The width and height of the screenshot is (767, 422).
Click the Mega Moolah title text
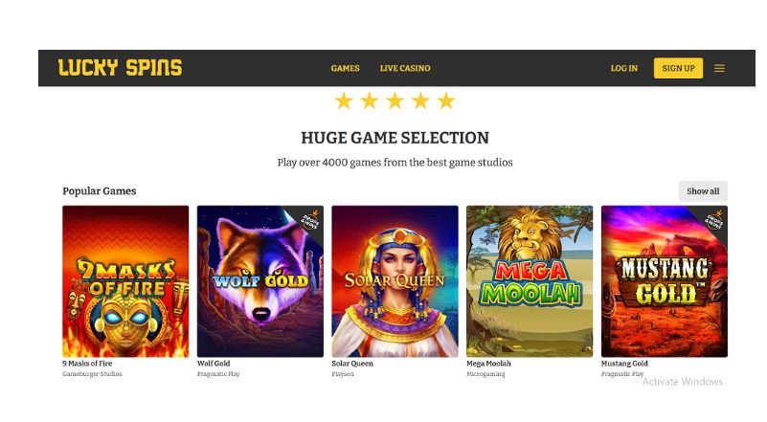pos(488,364)
